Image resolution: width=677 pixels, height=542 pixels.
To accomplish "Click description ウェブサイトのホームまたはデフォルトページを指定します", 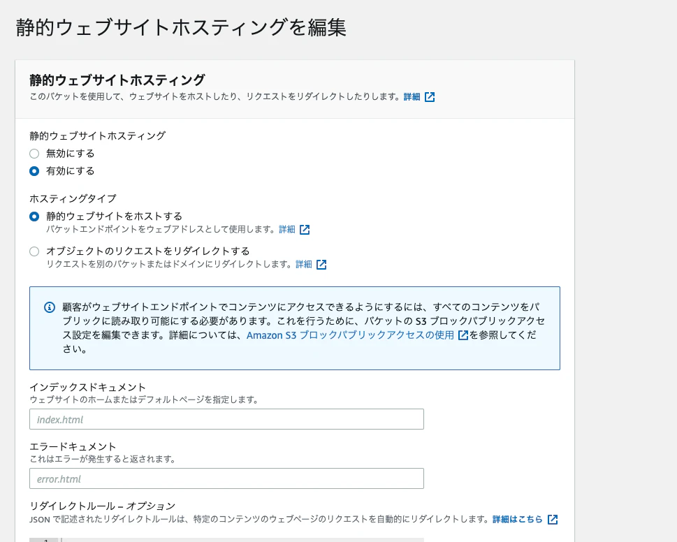I will (x=144, y=400).
